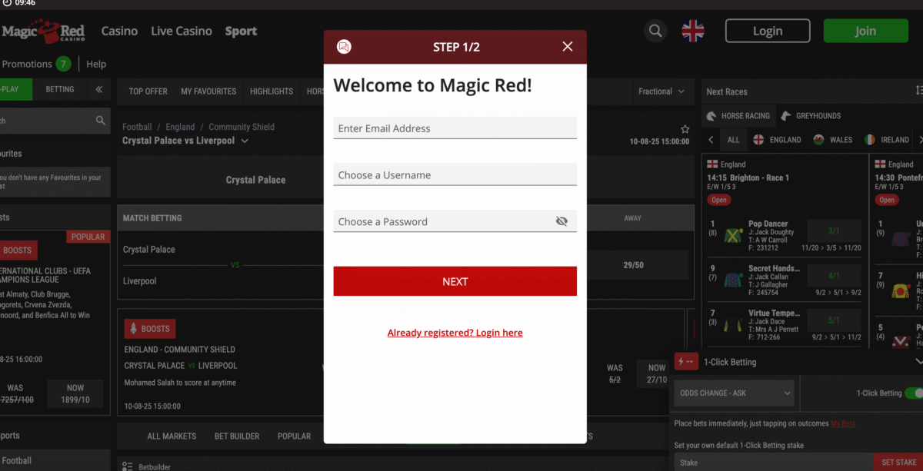Select ALL countries in race filter

pos(734,140)
